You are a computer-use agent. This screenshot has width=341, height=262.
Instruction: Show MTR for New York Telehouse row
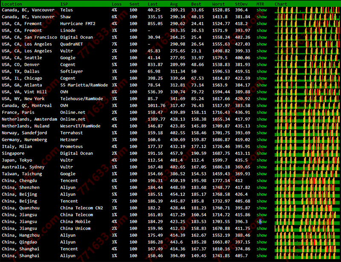click(x=261, y=99)
